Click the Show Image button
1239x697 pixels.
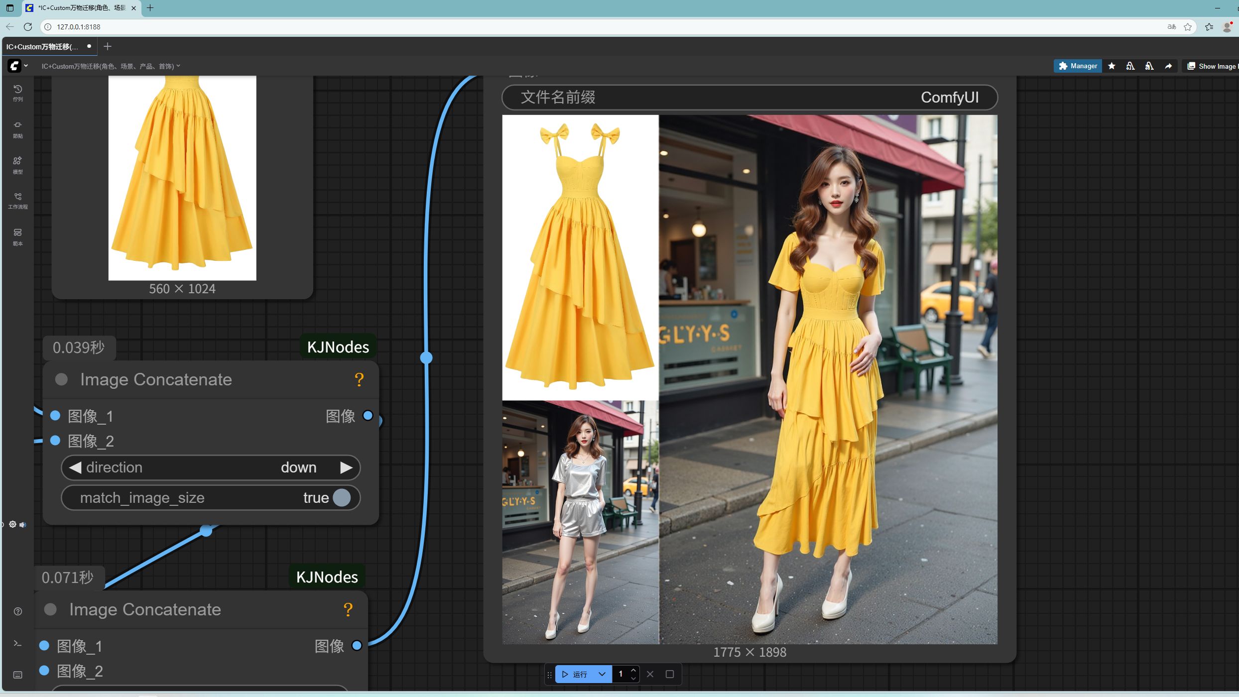click(x=1211, y=66)
